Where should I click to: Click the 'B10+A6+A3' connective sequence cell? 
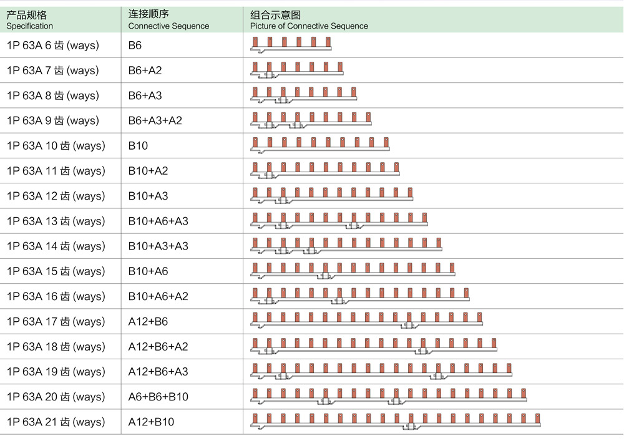point(182,221)
